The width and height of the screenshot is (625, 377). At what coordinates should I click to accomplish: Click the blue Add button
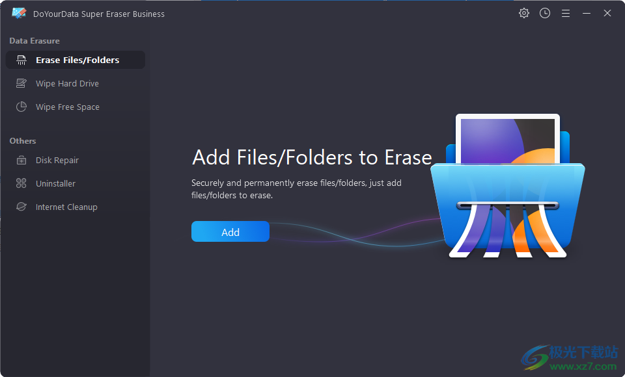pos(230,231)
